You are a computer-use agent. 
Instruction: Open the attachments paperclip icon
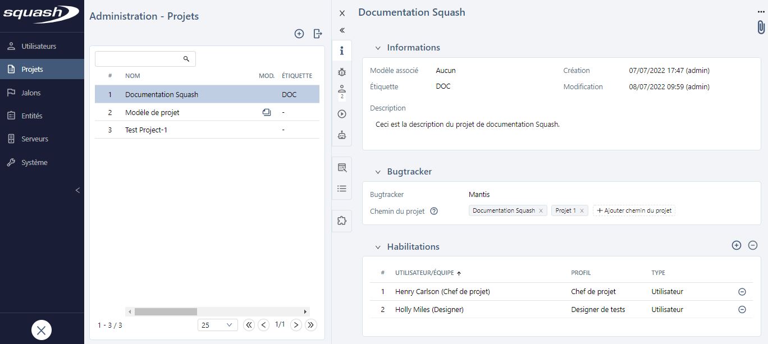coord(761,26)
